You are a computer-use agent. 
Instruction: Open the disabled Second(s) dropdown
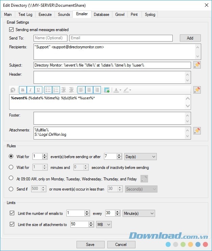tap(141, 189)
